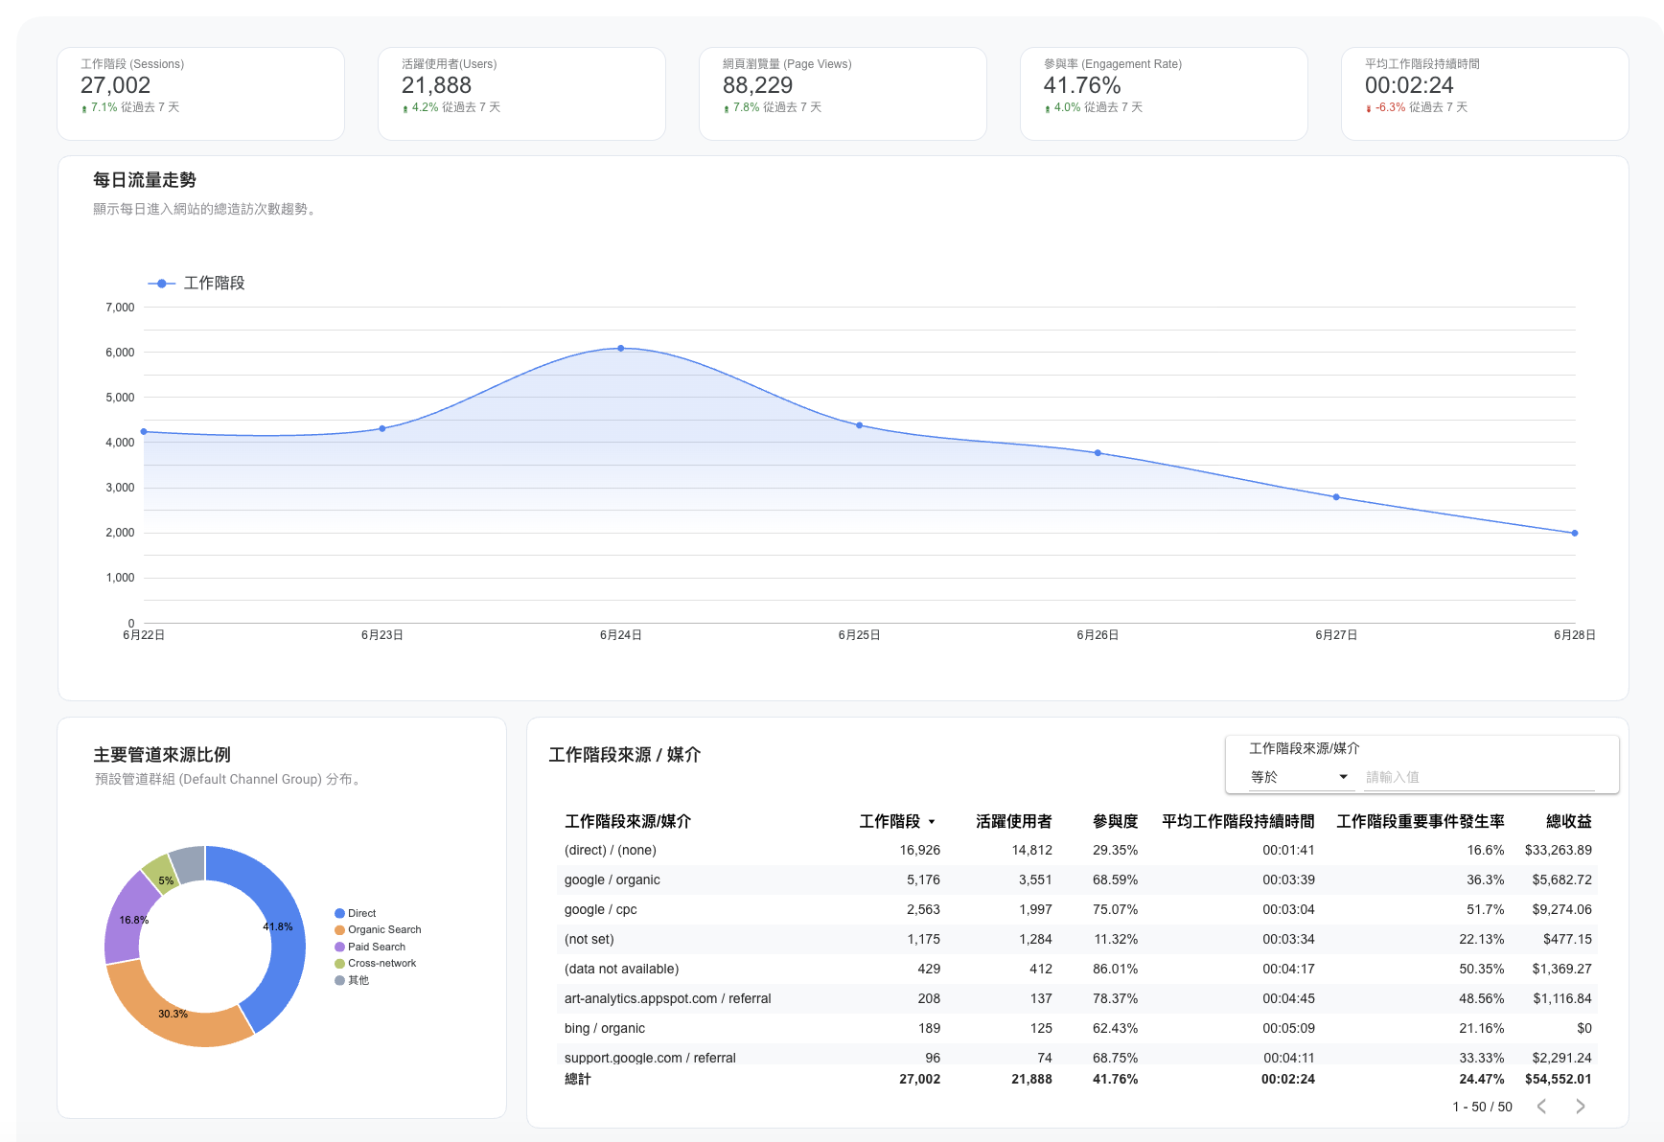Select the Paid Search legend label
This screenshot has width=1664, height=1142.
[x=377, y=947]
